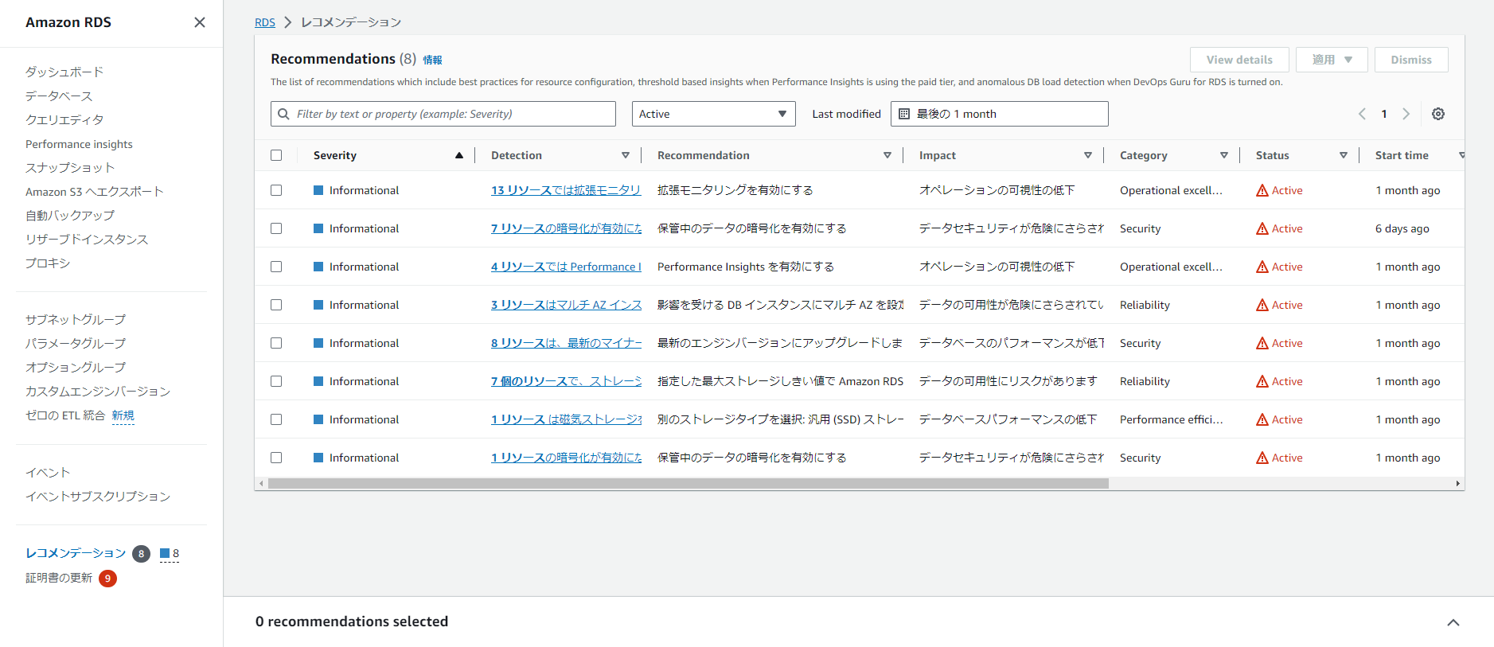The width and height of the screenshot is (1494, 647).
Task: Open the 1 リソース は磁気ストレージ link
Action: pyautogui.click(x=566, y=419)
